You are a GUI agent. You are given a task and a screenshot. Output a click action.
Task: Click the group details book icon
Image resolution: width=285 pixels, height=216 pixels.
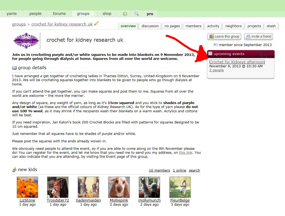[14, 68]
